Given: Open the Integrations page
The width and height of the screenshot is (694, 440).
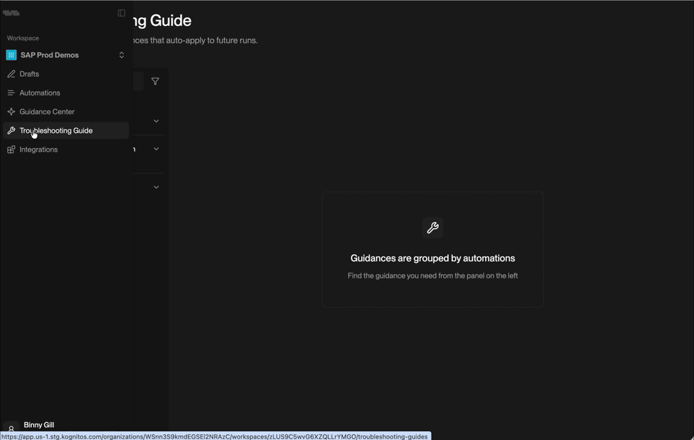Looking at the screenshot, I should [x=38, y=149].
